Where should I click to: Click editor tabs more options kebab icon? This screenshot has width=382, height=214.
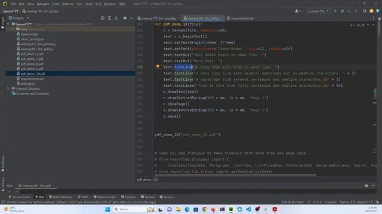click(373, 18)
